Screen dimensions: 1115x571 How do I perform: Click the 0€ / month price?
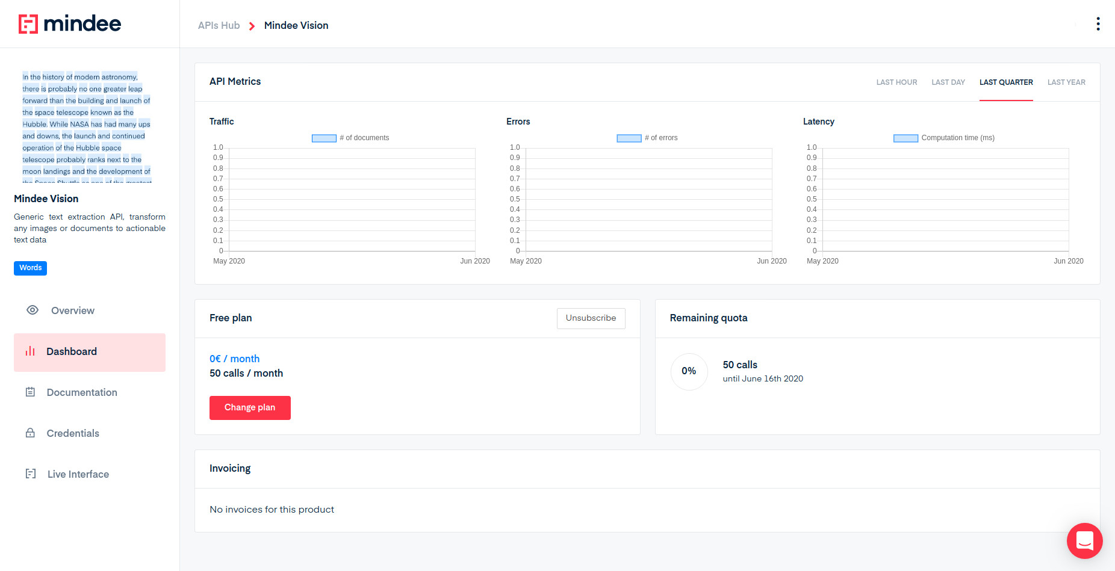point(234,359)
